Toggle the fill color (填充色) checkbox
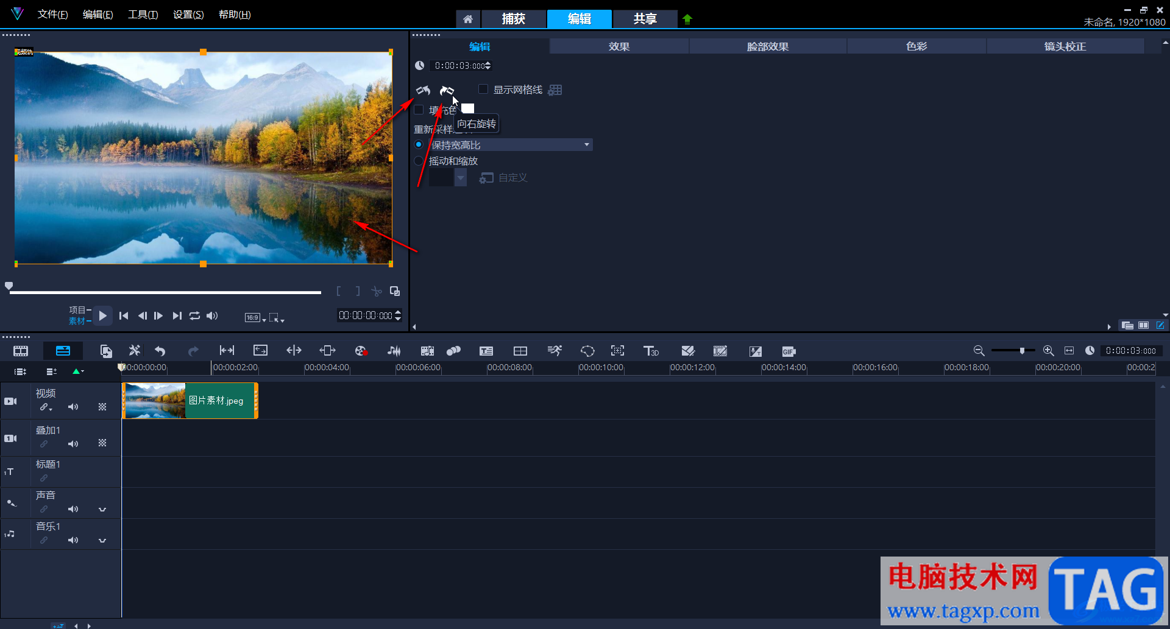1170x629 pixels. (x=419, y=110)
